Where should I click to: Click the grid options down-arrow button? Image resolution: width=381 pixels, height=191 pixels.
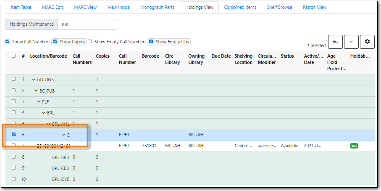click(351, 42)
